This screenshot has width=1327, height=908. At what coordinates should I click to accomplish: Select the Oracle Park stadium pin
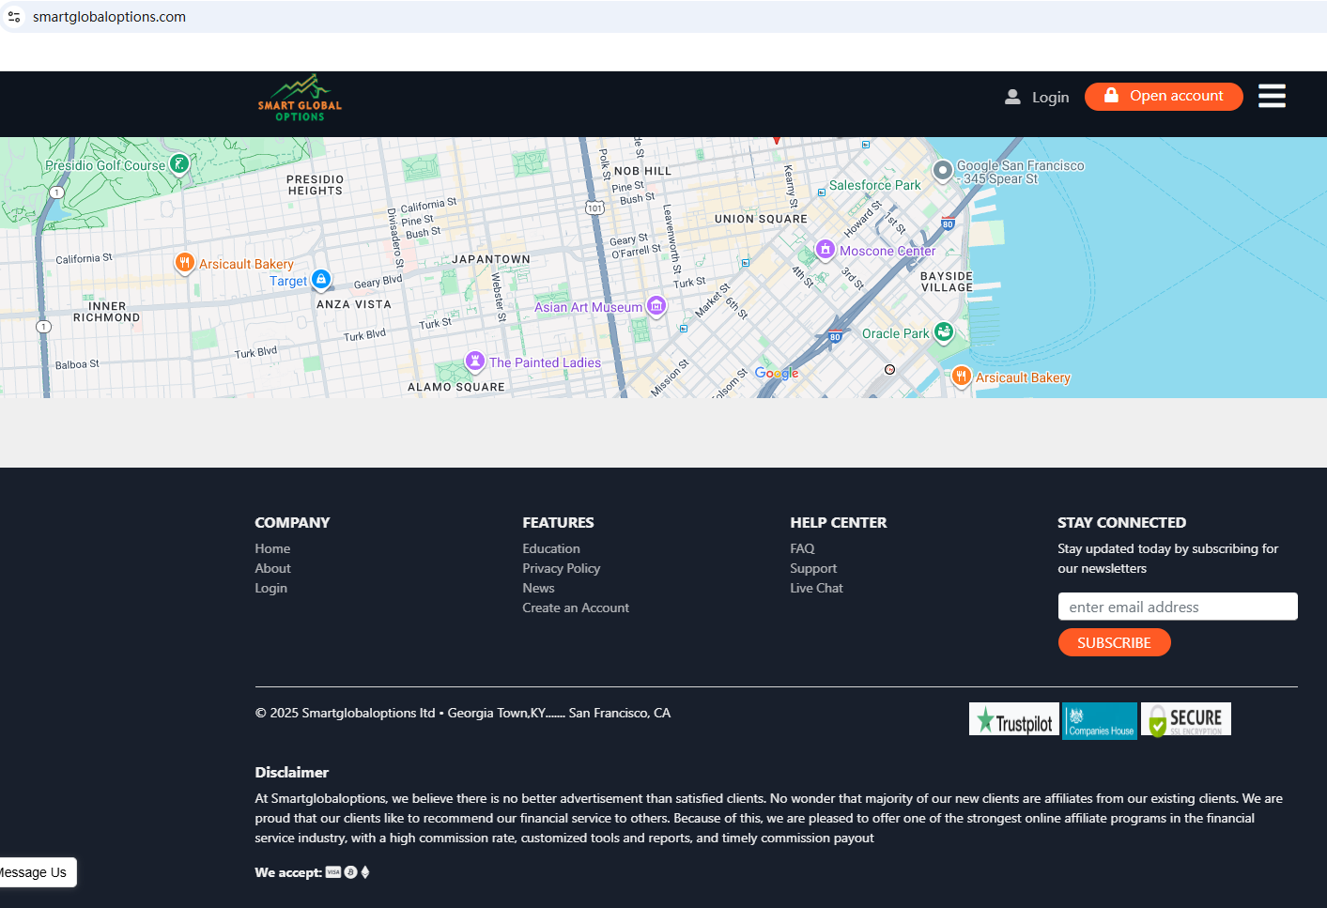pyautogui.click(x=944, y=332)
